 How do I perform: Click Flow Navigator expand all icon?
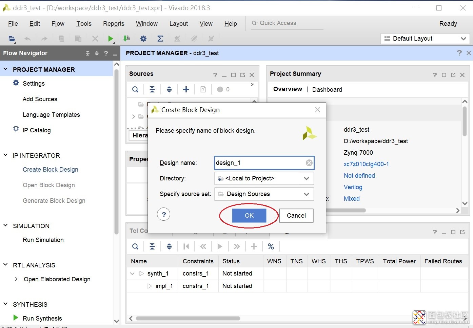[x=97, y=53]
